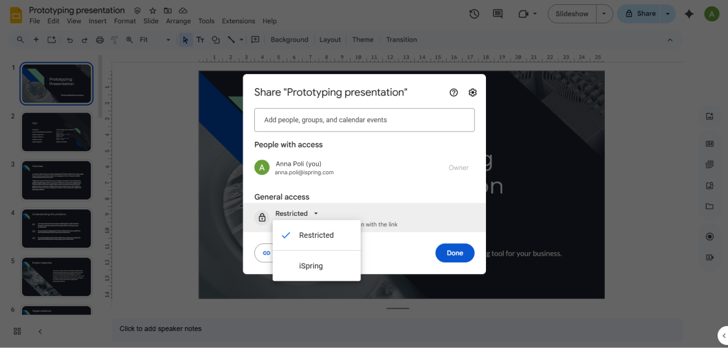
Task: Click the Prototyping presentation title
Action: pyautogui.click(x=77, y=10)
